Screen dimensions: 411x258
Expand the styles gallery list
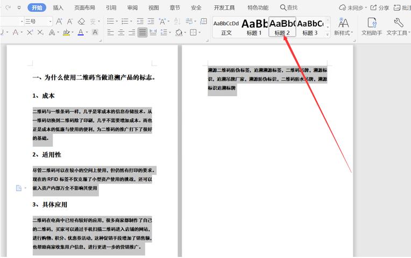coord(327,34)
